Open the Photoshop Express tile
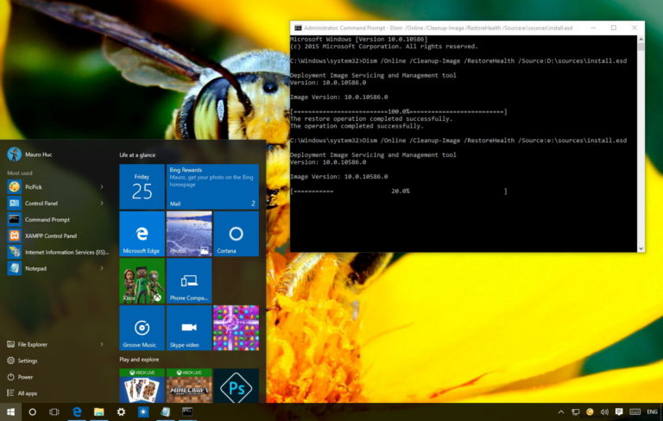Image resolution: width=663 pixels, height=421 pixels. (236, 386)
